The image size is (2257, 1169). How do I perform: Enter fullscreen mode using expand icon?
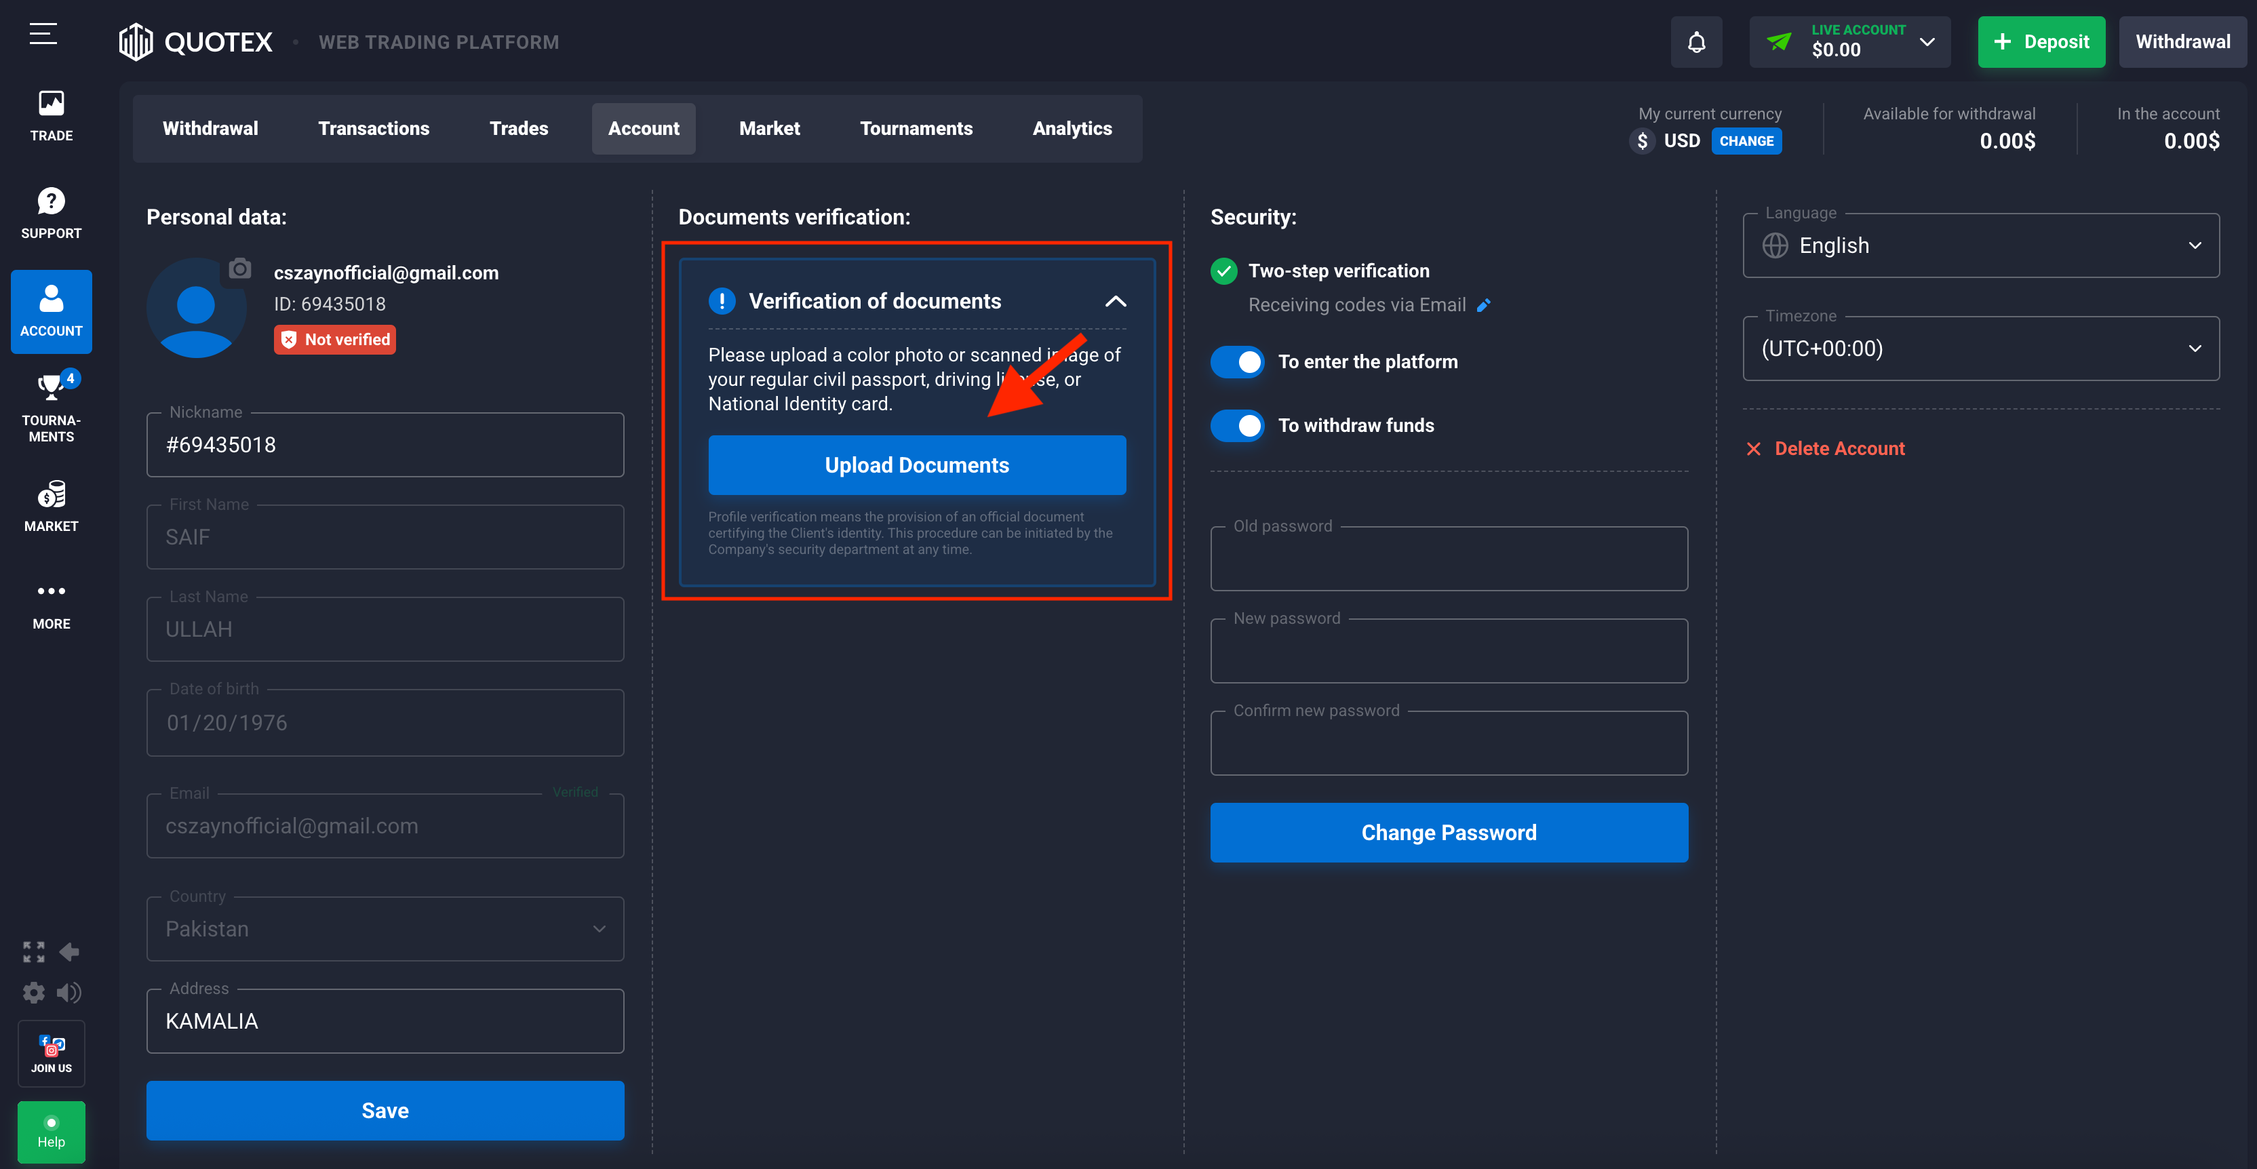tap(33, 951)
